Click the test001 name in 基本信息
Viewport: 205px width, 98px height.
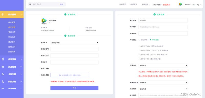[x=52, y=20]
